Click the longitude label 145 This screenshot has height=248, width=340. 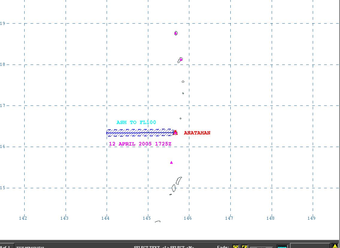click(x=146, y=218)
